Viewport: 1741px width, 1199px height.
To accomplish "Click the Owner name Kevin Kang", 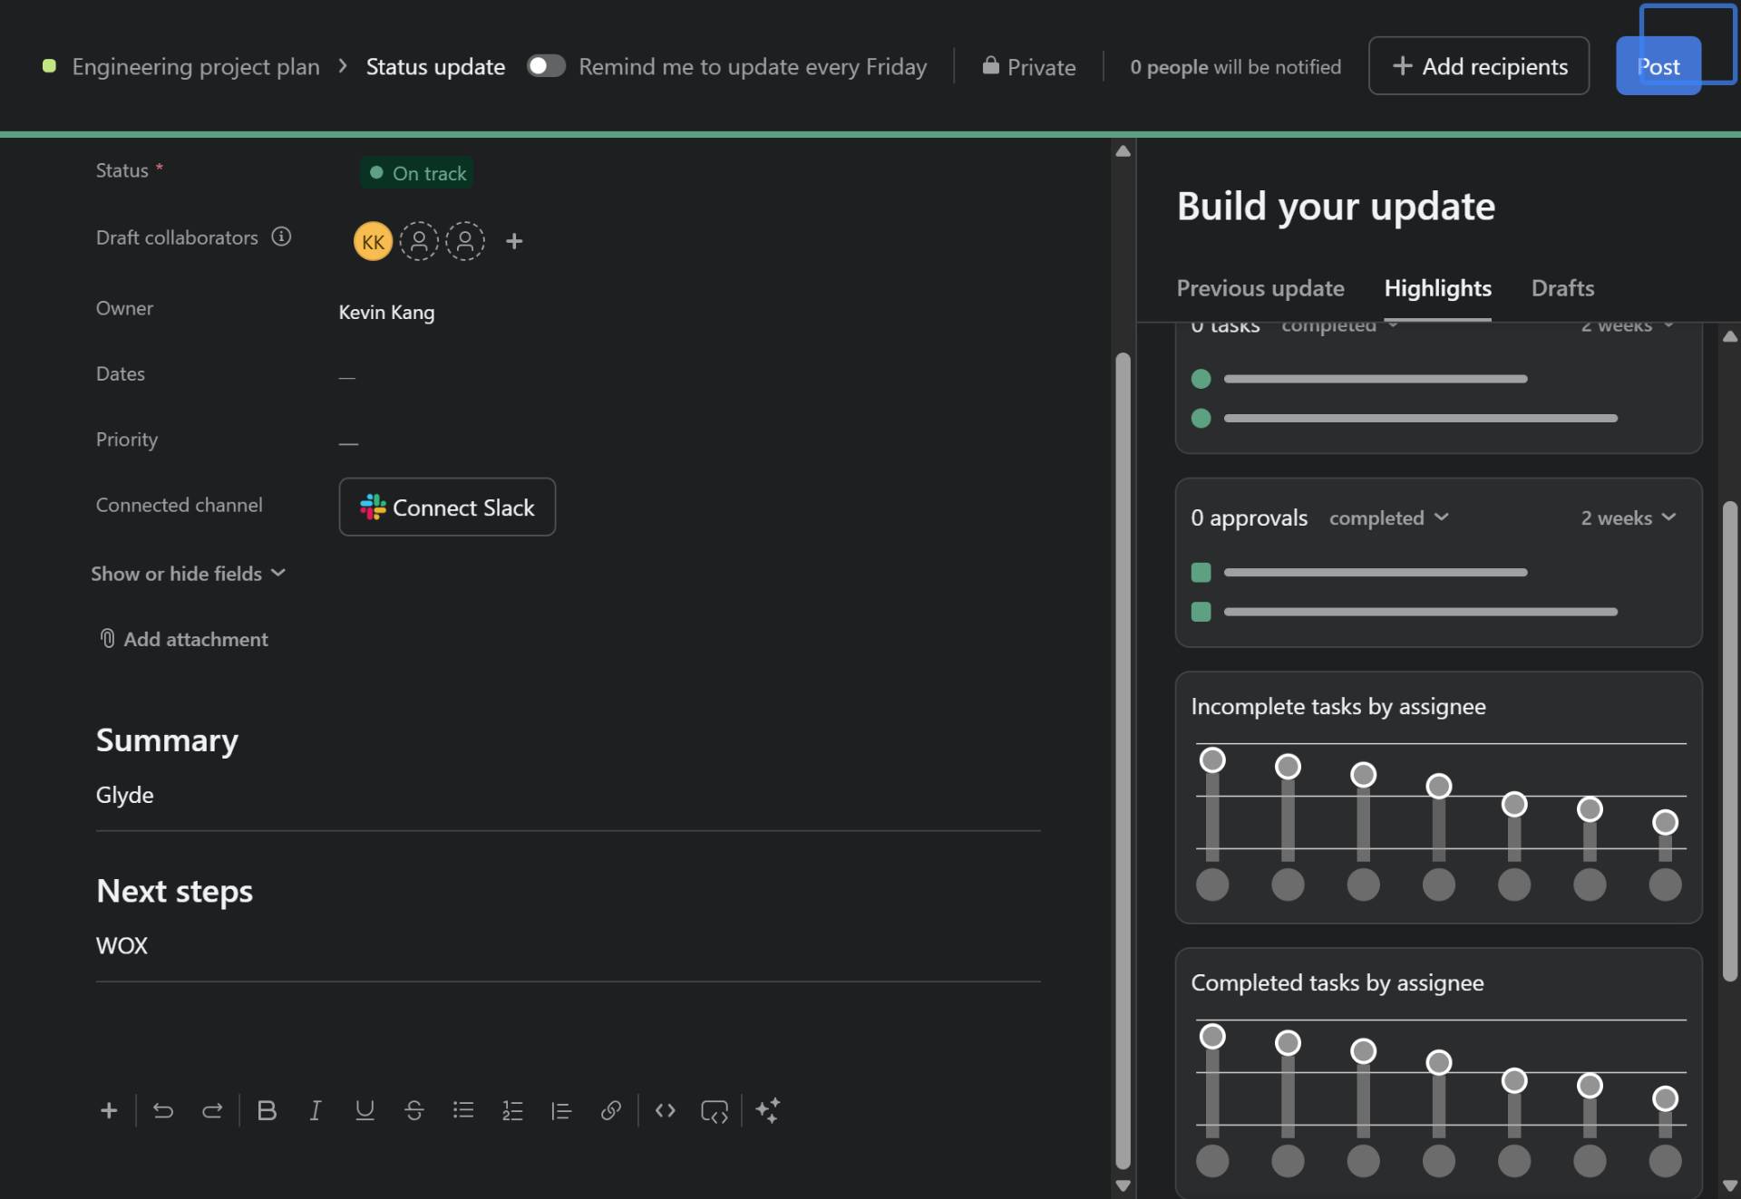I will click(386, 312).
